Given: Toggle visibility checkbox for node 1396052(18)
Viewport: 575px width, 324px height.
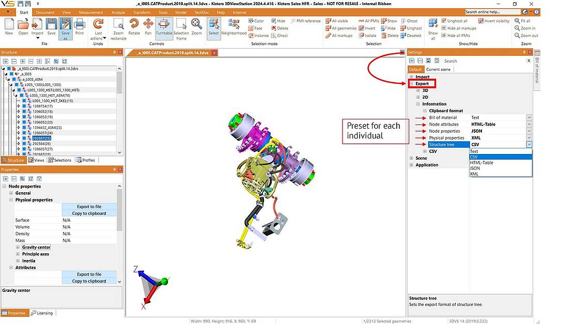Looking at the screenshot, I should pos(24,112).
